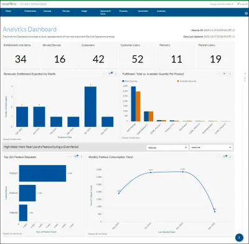Click the Data As Of timestamp
Screen dimensions: 249x244
tap(218, 30)
